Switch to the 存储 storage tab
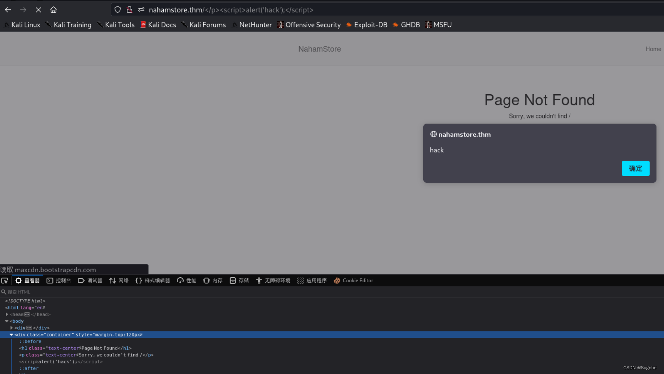This screenshot has height=374, width=664. 239,280
